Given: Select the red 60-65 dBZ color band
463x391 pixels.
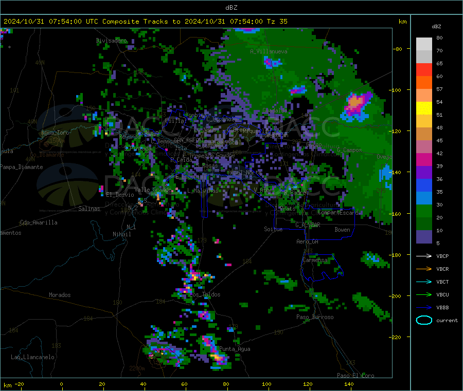Looking at the screenshot, I should tap(424, 69).
